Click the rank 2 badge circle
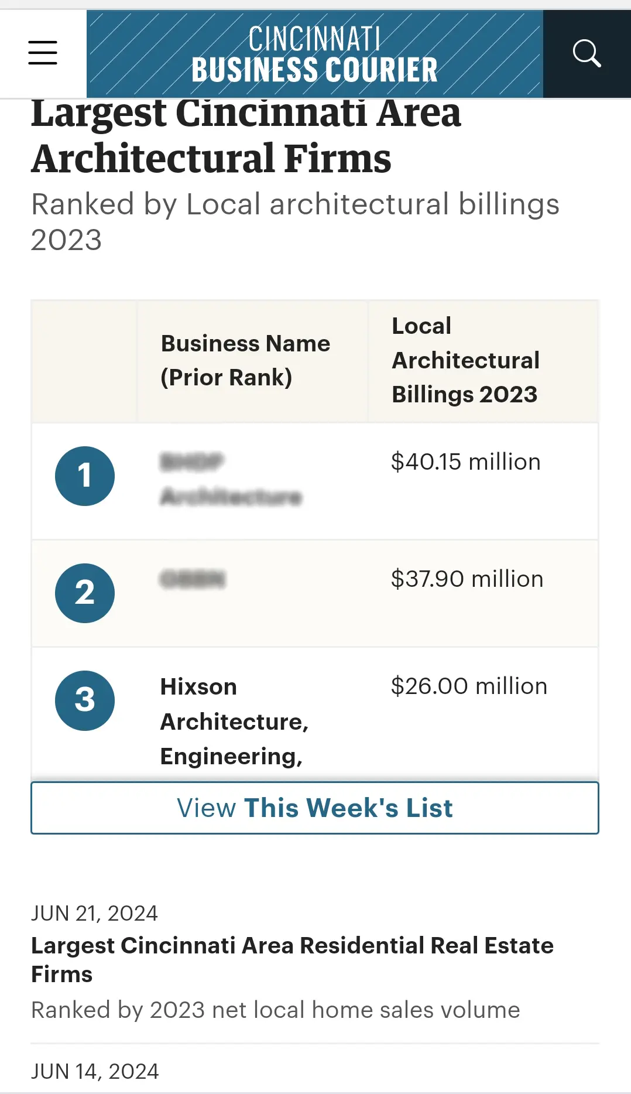Viewport: 631px width, 1094px height. 84,593
